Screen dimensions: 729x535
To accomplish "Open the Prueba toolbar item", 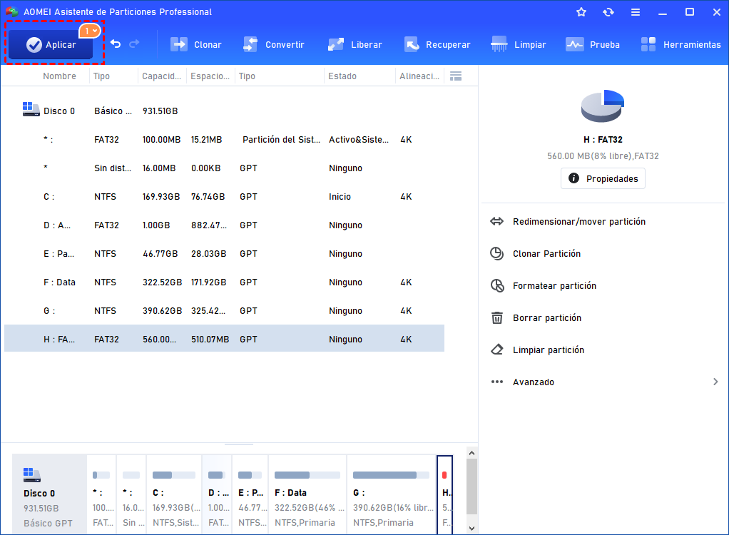I will [592, 44].
